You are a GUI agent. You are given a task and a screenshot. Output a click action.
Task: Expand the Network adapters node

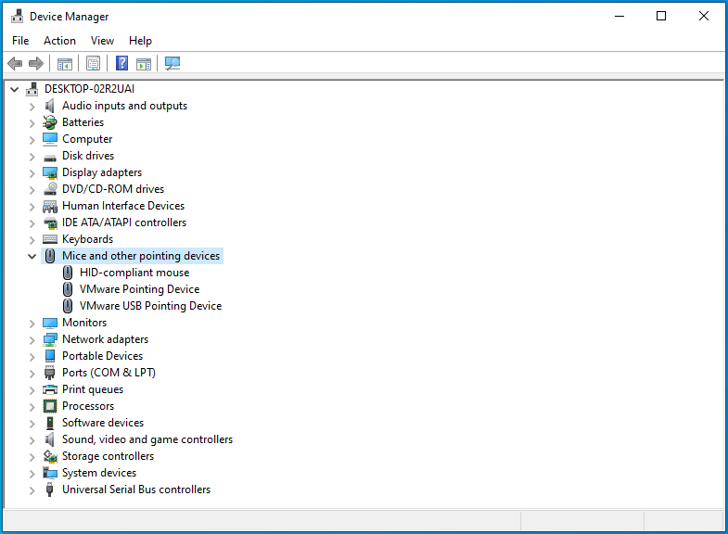32,339
